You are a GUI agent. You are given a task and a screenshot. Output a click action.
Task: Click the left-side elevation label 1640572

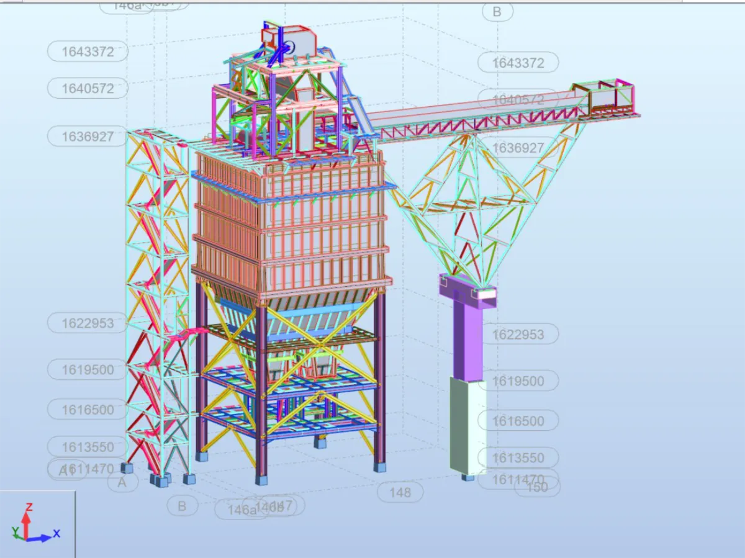click(x=88, y=89)
